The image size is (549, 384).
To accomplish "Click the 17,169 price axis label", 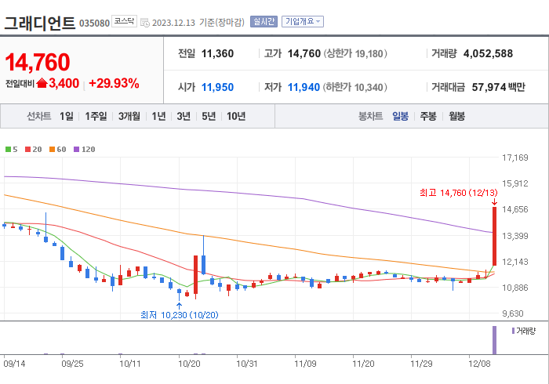I will pos(514,158).
